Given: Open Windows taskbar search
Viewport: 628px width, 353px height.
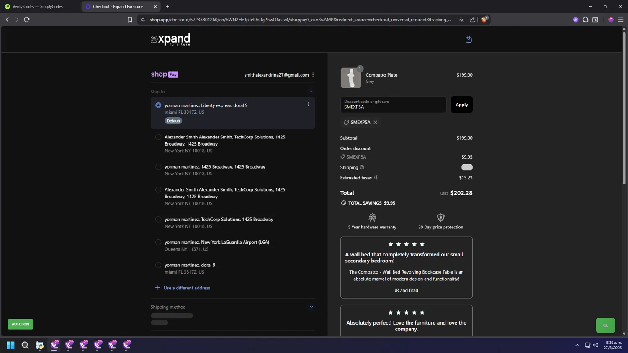Looking at the screenshot, I should [25, 345].
